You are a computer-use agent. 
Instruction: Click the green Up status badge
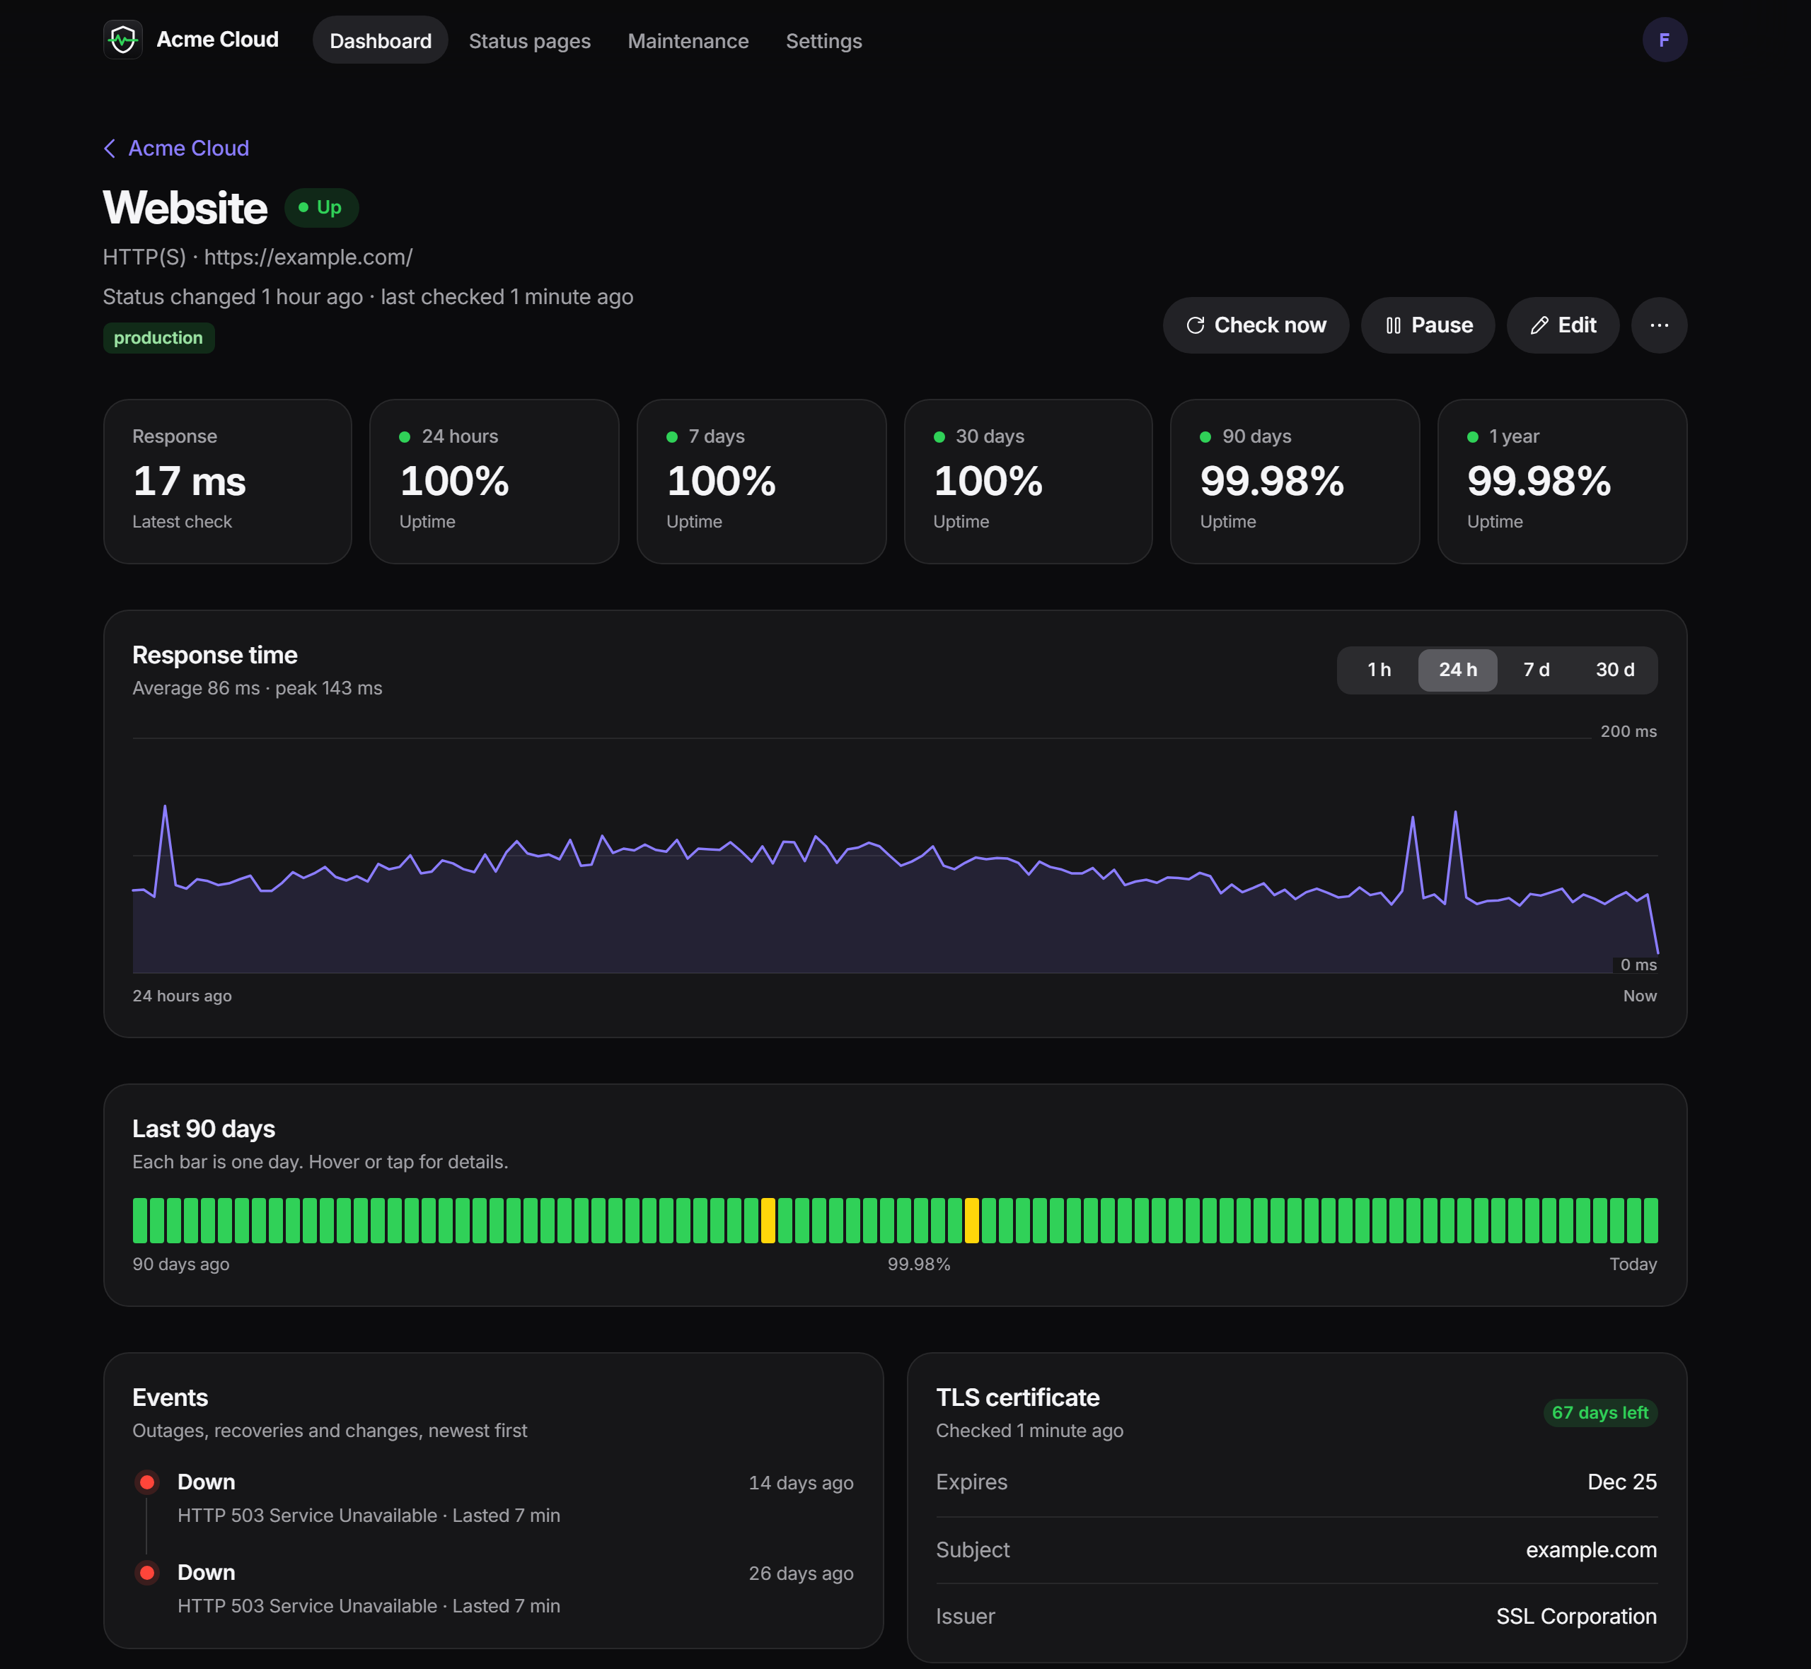[x=322, y=208]
